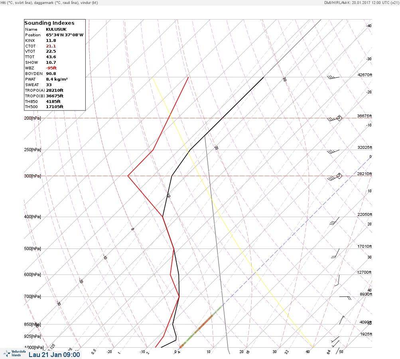The image size is (400, 359).
Task: Click the 8930ft height label
Action: click(366, 294)
